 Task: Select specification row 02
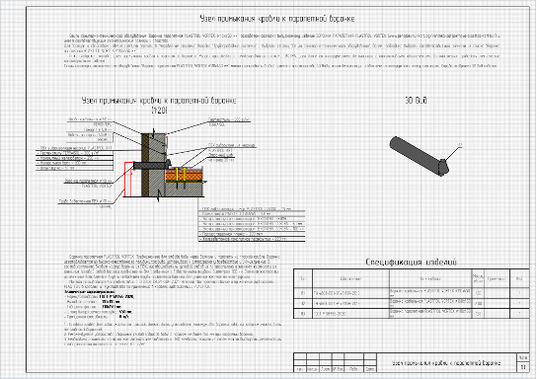pyautogui.click(x=412, y=303)
